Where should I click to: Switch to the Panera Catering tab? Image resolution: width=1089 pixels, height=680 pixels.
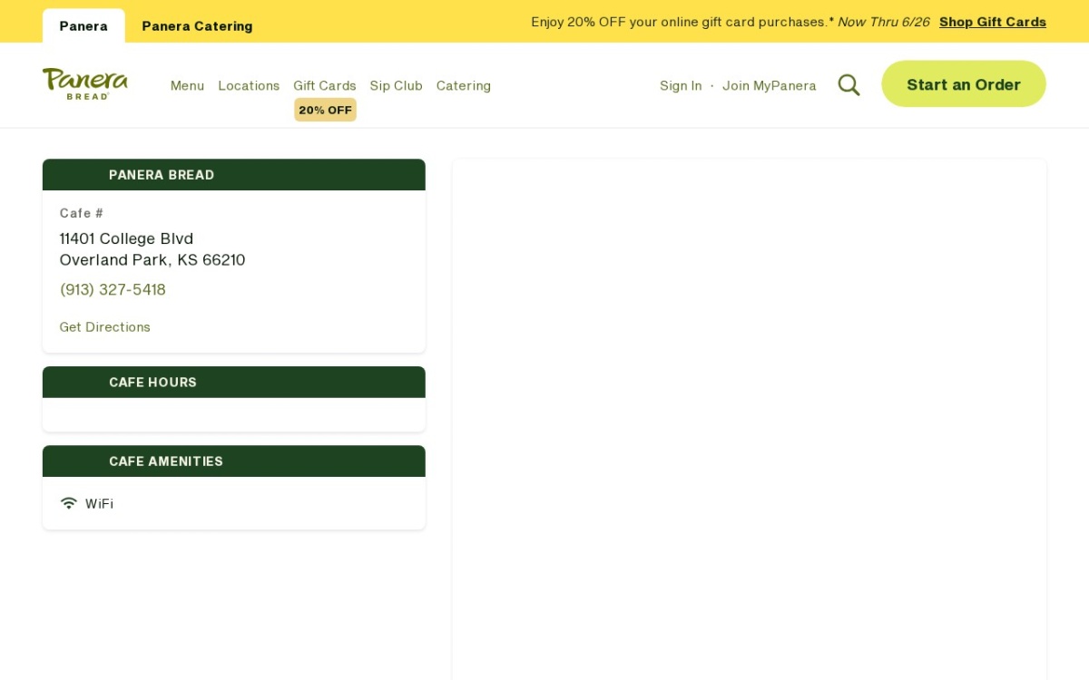[197, 25]
